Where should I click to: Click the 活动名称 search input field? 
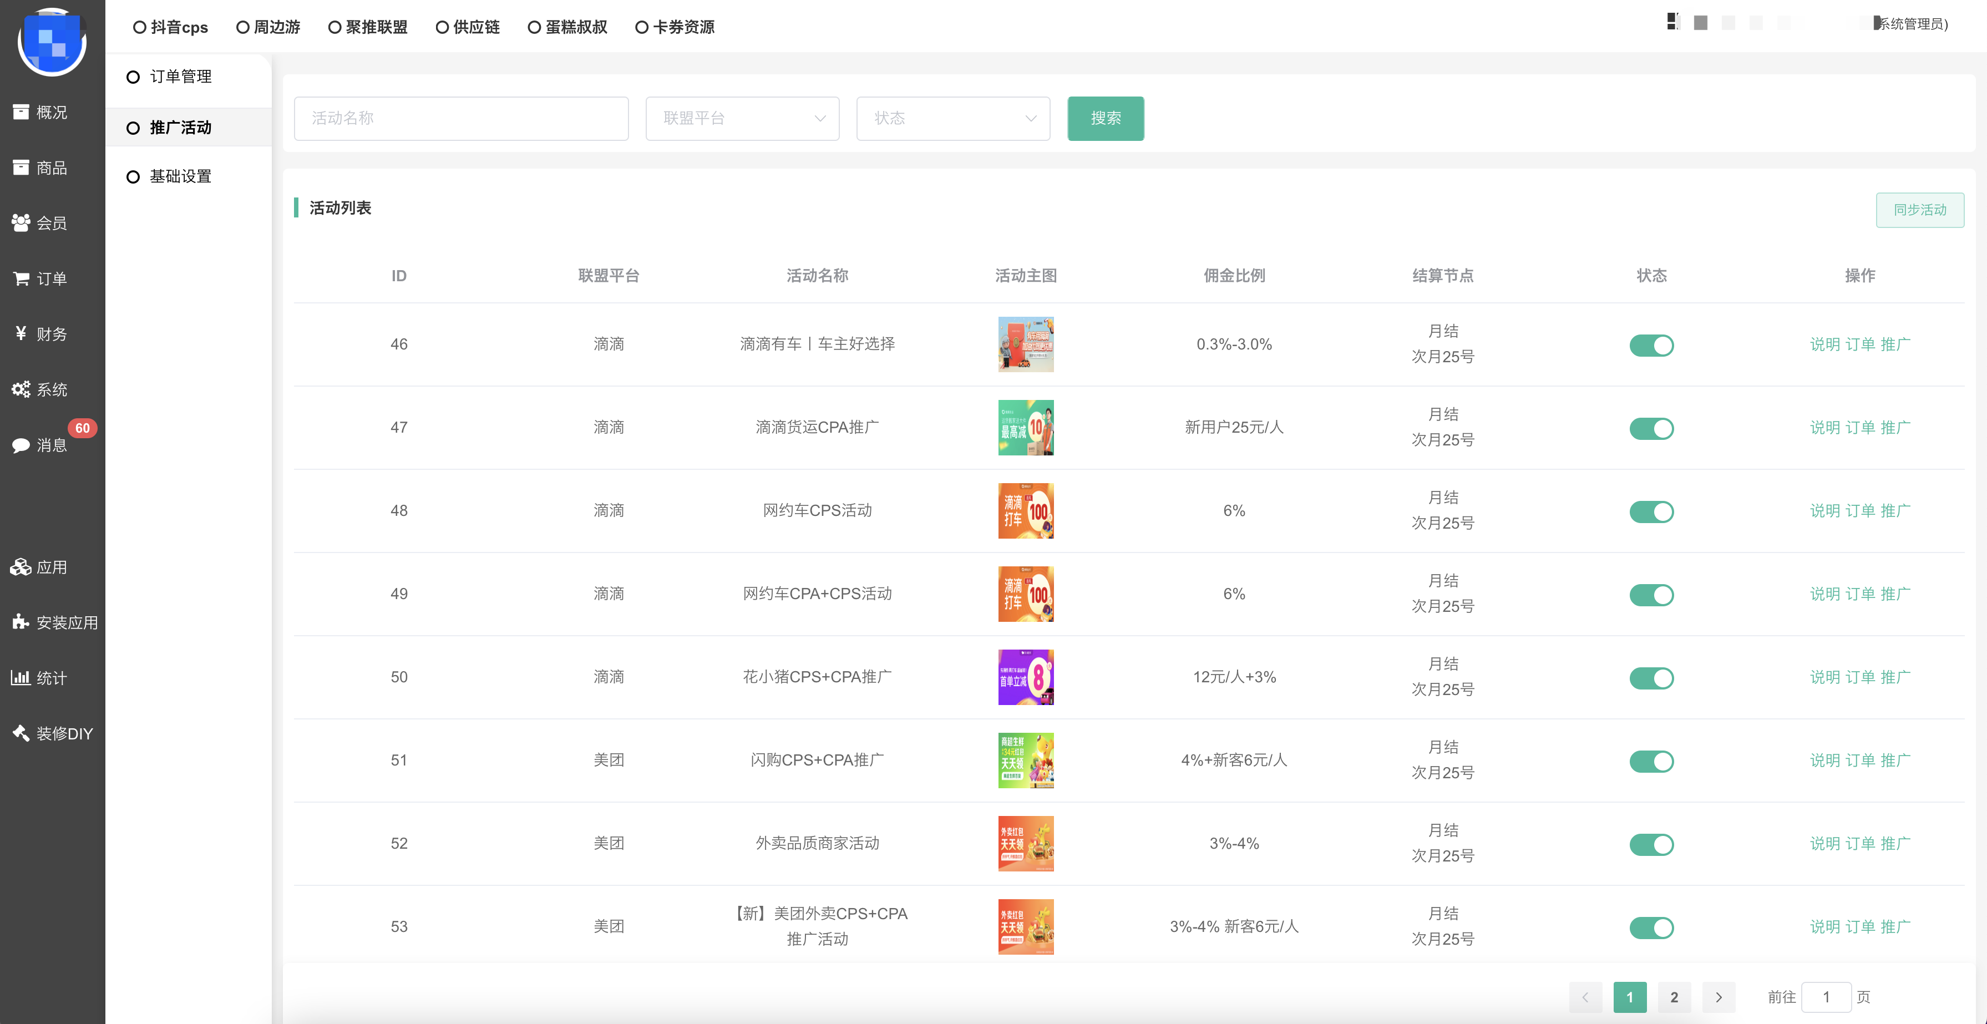(x=460, y=118)
